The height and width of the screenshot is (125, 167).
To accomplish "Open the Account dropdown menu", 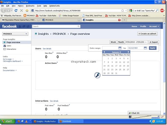I will coord(154,26).
